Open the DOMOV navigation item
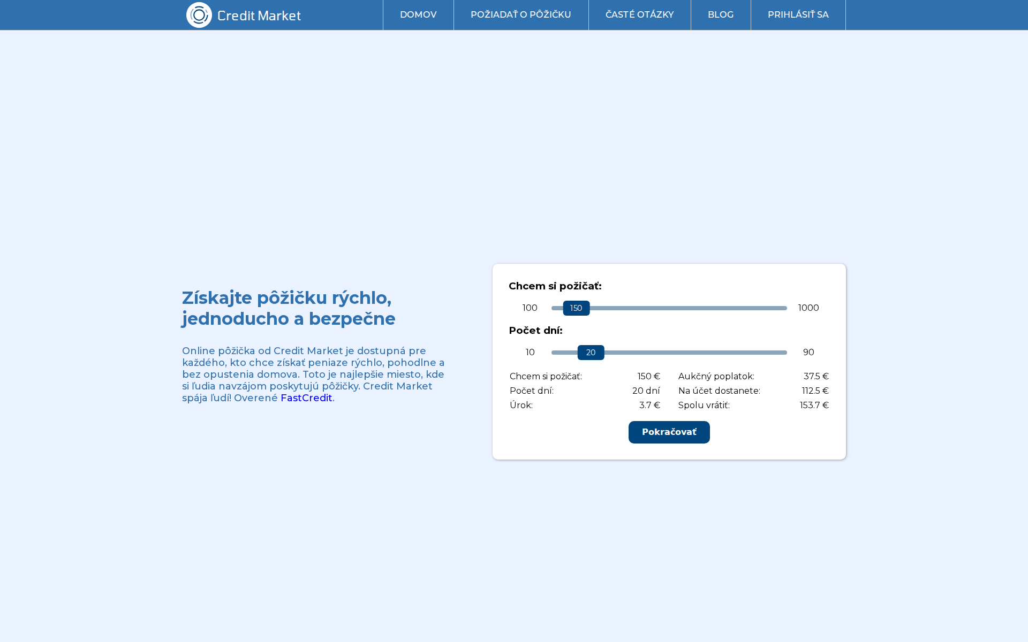Screen dimensions: 1028x642 418,14
